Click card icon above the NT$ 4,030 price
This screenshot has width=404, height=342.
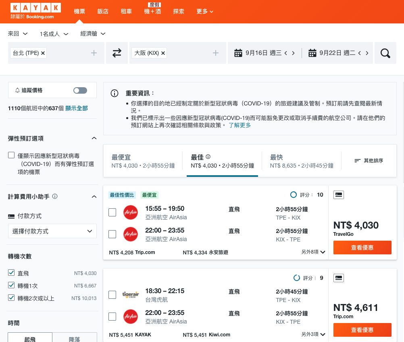coord(339,195)
